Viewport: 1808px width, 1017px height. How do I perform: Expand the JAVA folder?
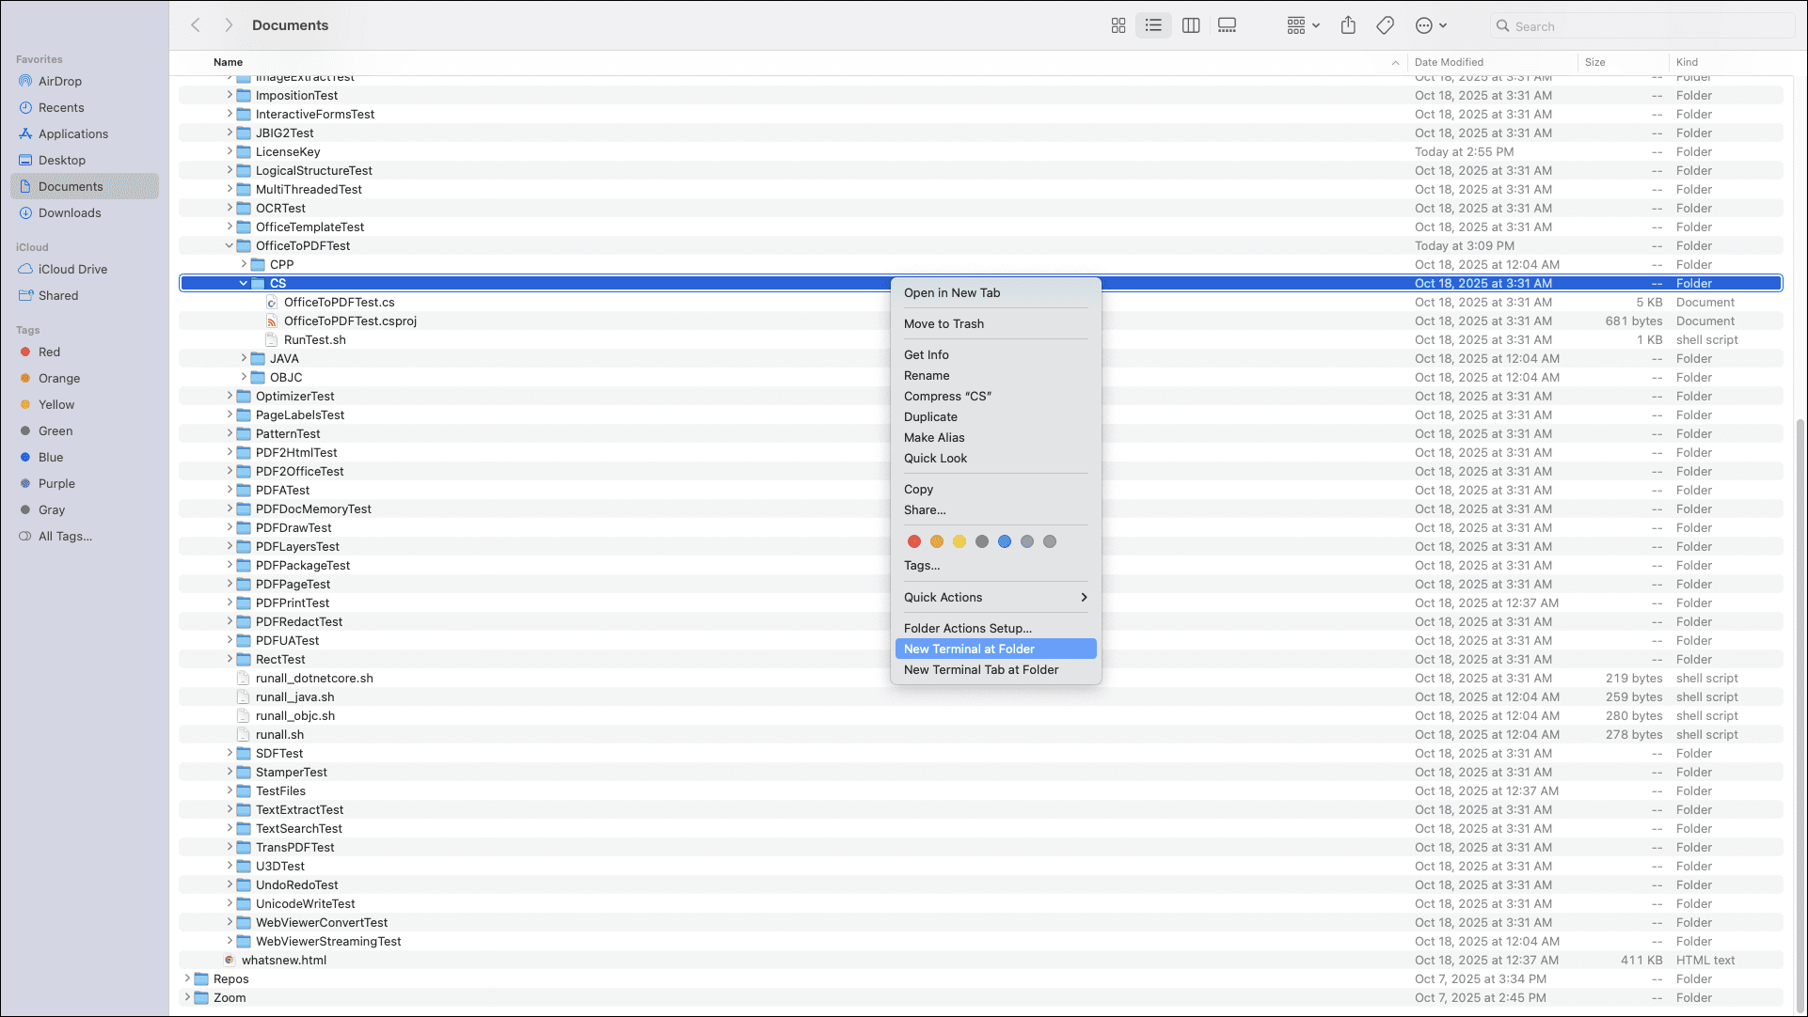pyautogui.click(x=244, y=358)
